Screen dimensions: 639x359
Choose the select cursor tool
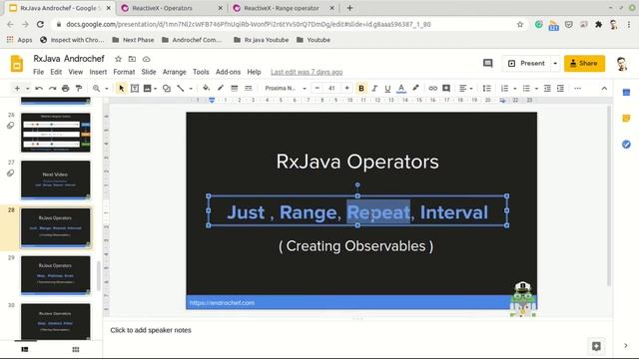pyautogui.click(x=121, y=89)
